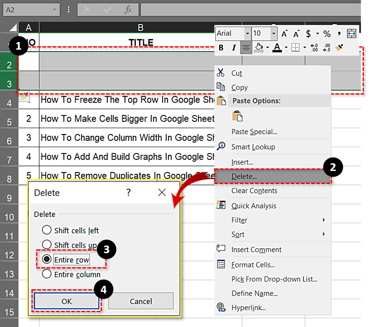Click the formula bar Cancel X icon
The image size is (369, 327).
coord(87,10)
